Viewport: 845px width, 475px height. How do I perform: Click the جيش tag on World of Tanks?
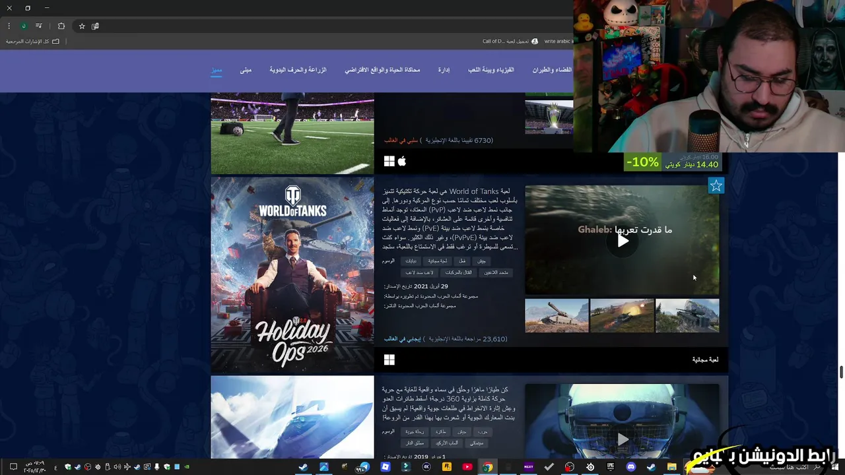click(x=481, y=261)
